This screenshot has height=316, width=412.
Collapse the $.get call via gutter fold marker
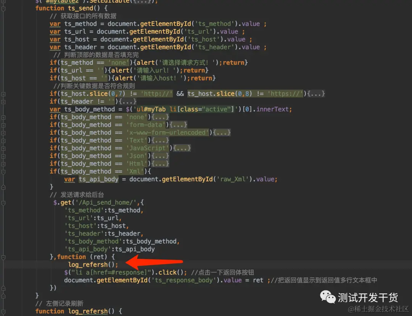click(3, 203)
